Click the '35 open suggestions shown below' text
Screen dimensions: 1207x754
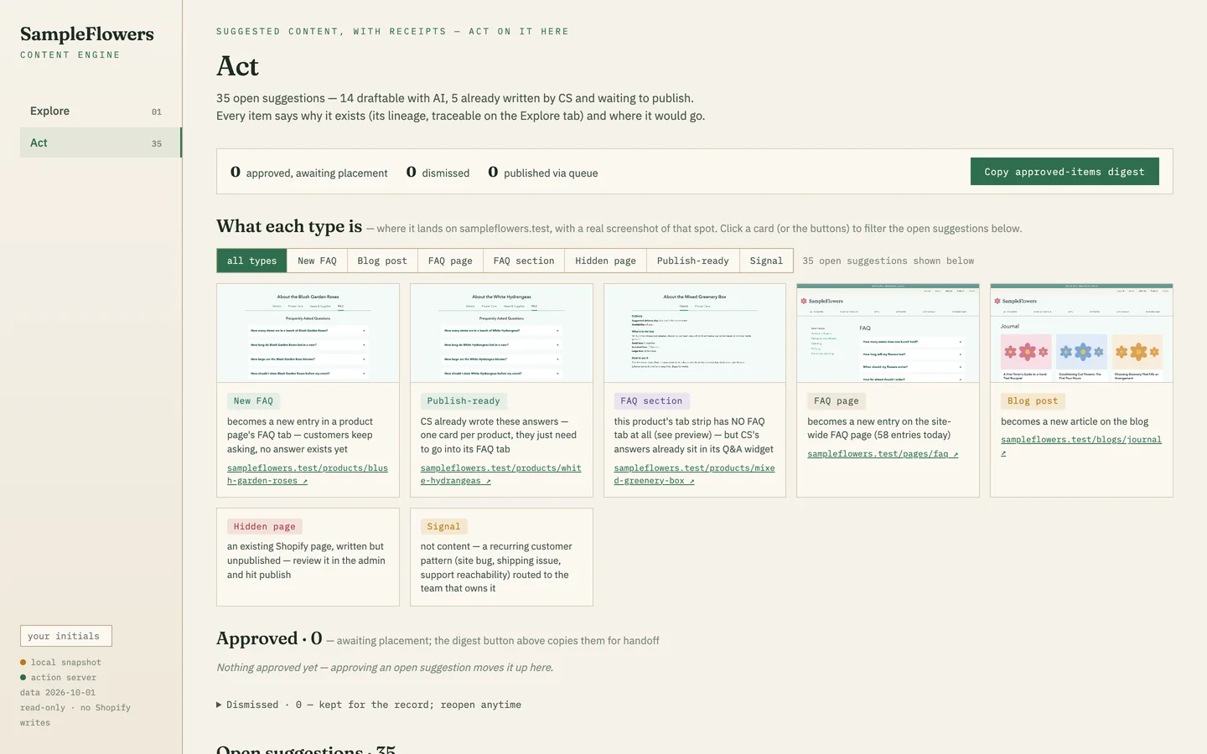(888, 261)
